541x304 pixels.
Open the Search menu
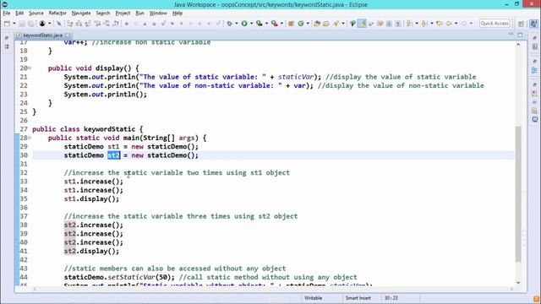(103, 14)
